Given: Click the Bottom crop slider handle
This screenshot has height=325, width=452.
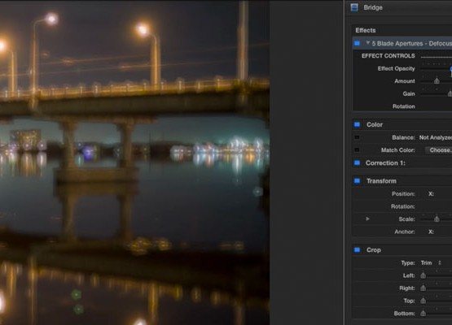Looking at the screenshot, I should tap(423, 313).
